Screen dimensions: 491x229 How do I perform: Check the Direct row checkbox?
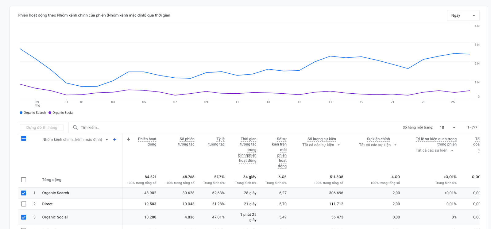point(24,204)
